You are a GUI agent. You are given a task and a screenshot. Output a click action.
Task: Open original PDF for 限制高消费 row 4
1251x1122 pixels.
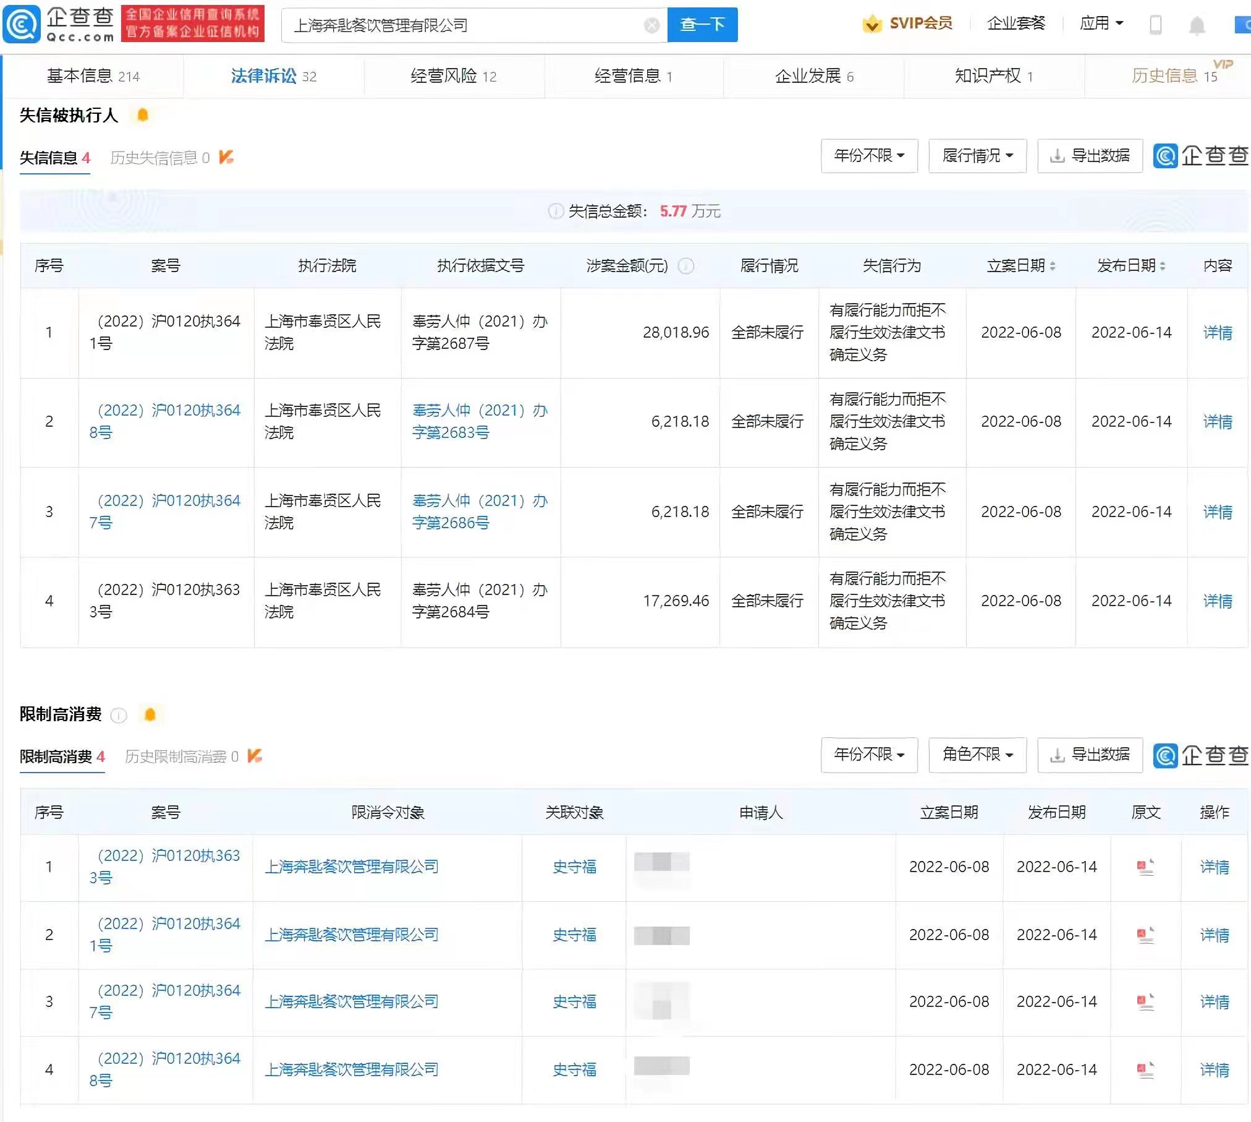pos(1145,1070)
